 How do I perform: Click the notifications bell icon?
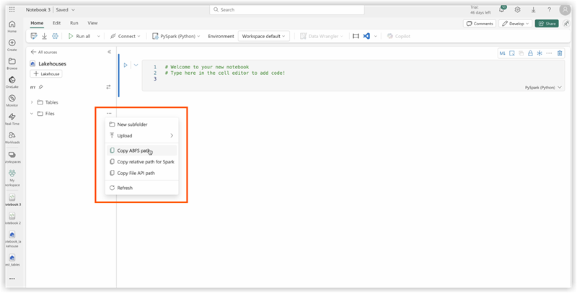point(501,10)
